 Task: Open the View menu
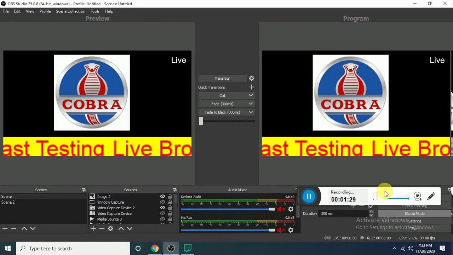click(30, 11)
